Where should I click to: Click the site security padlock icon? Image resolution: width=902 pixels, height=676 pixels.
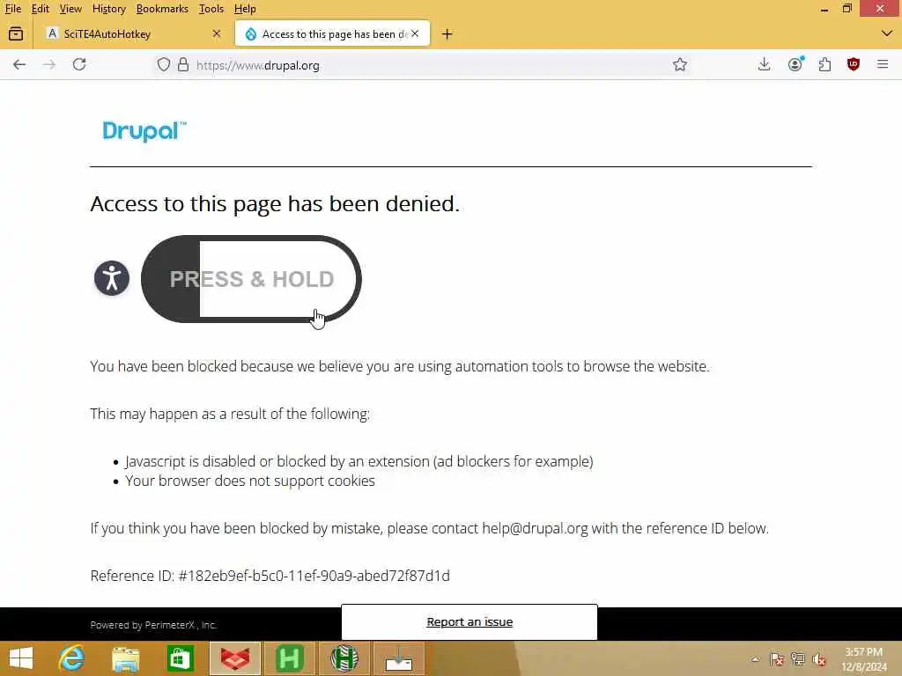183,64
